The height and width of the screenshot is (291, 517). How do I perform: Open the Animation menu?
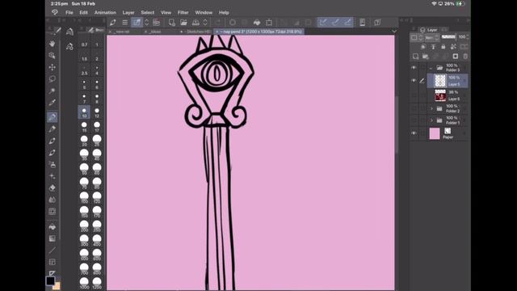105,13
